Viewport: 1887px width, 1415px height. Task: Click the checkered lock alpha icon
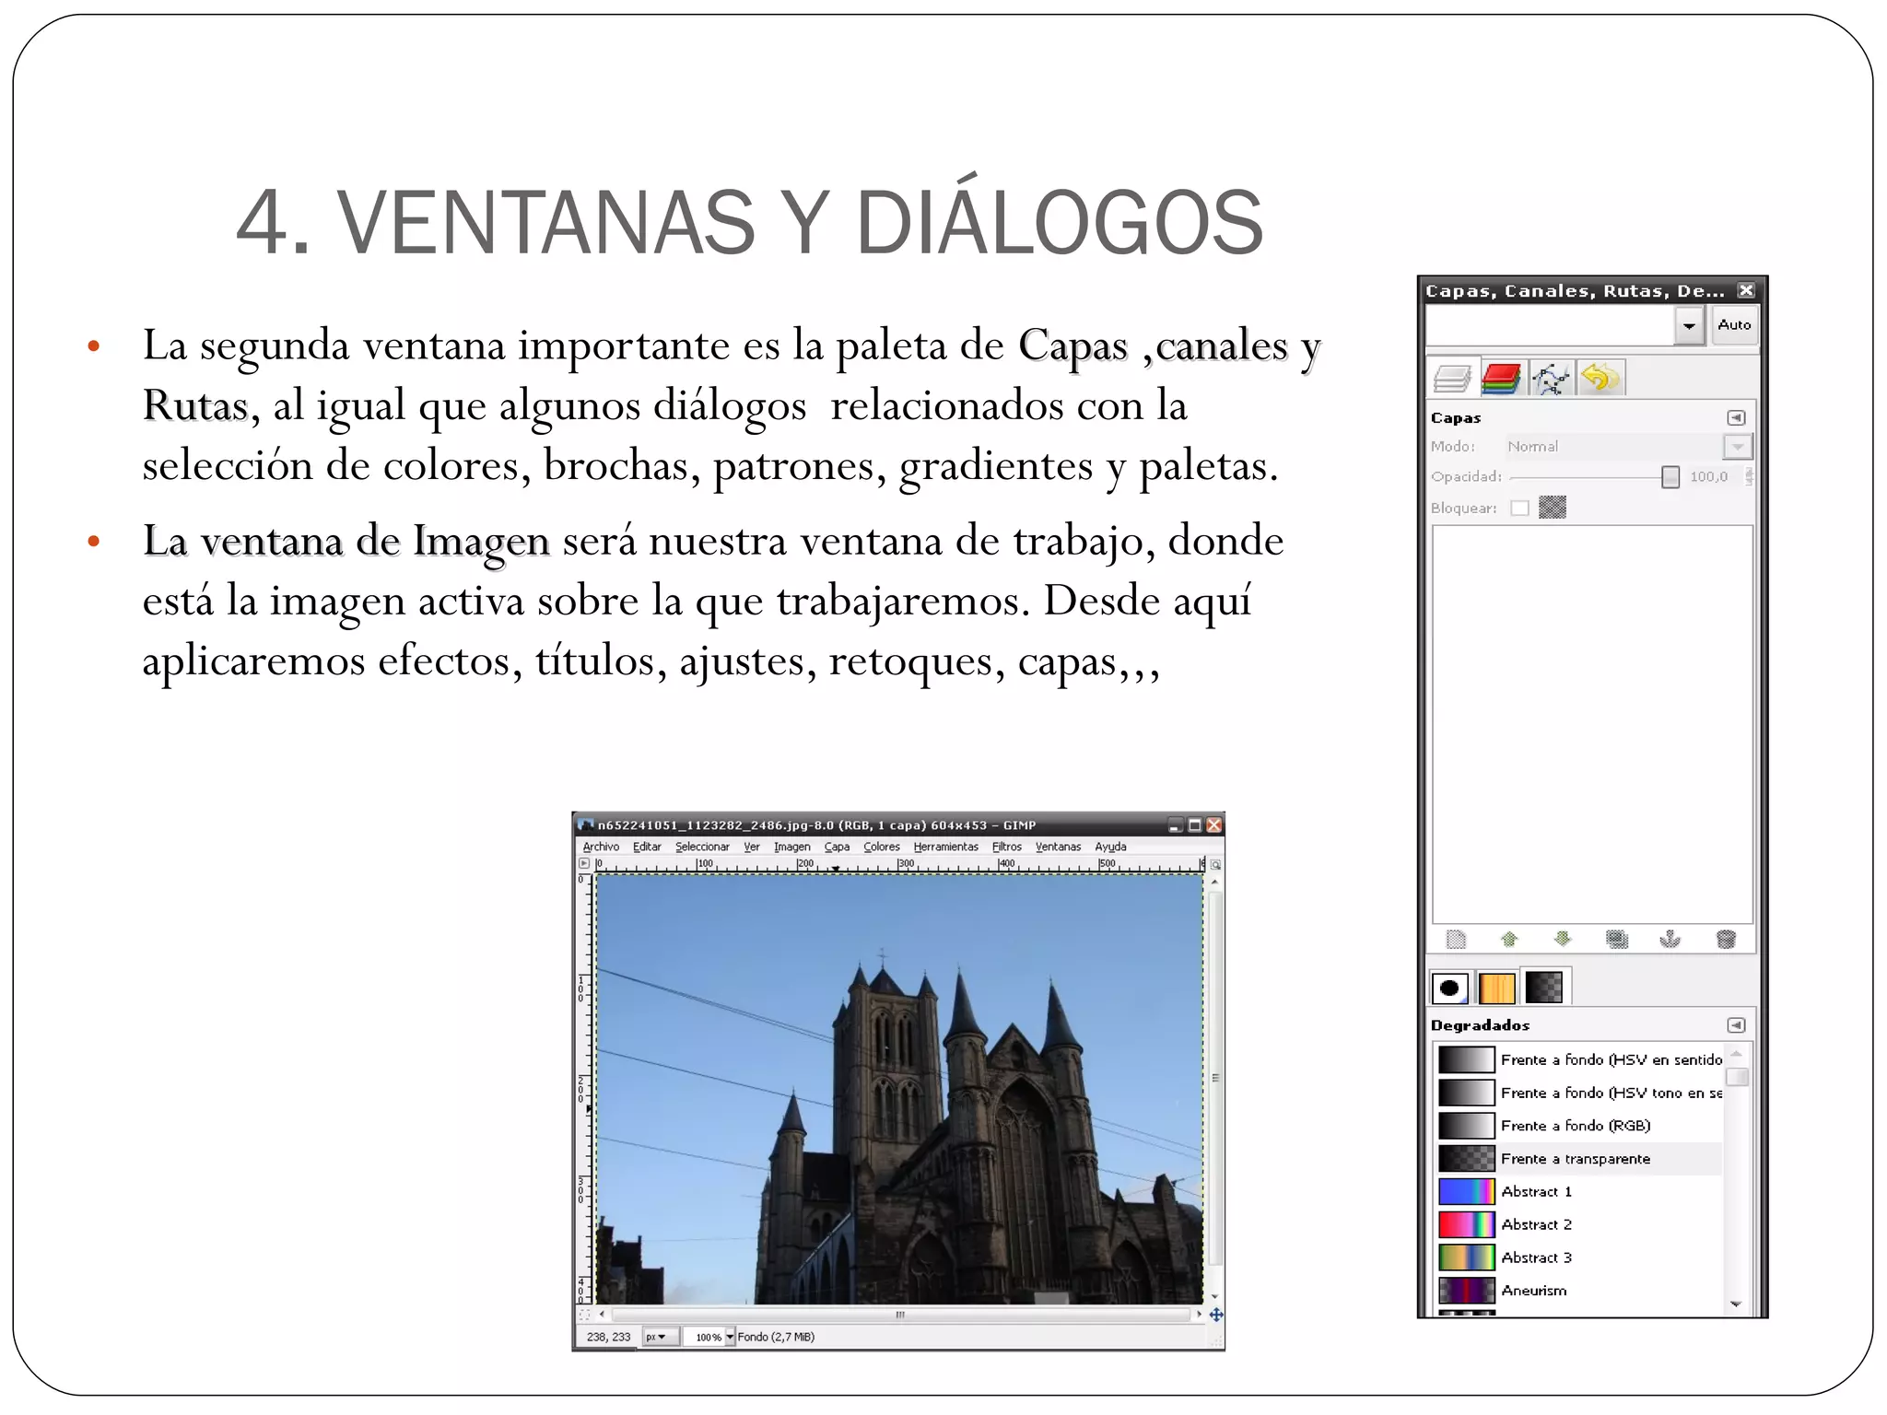(1553, 508)
